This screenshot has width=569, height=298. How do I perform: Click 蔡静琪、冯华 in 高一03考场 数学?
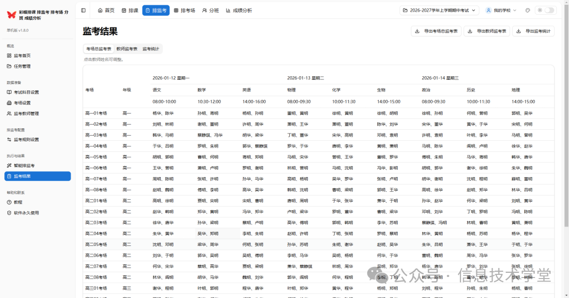210,135
